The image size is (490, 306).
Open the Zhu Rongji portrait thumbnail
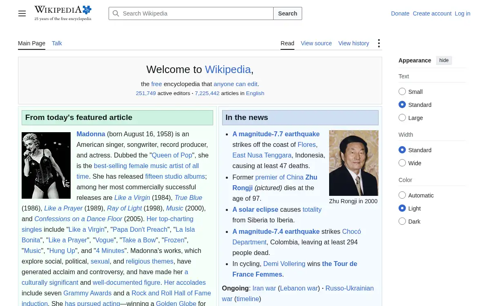[x=354, y=163]
